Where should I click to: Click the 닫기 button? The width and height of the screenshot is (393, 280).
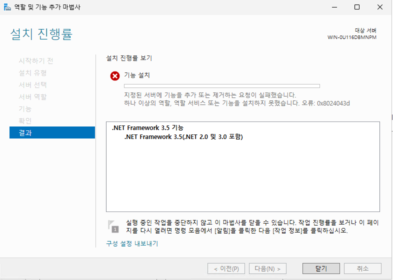pyautogui.click(x=321, y=268)
